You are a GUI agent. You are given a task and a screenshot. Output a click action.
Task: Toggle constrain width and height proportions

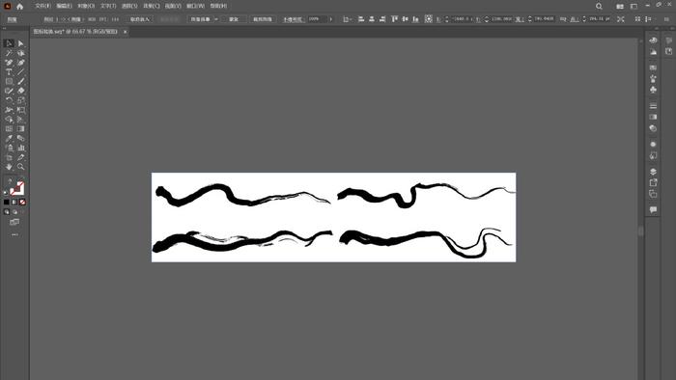(563, 19)
